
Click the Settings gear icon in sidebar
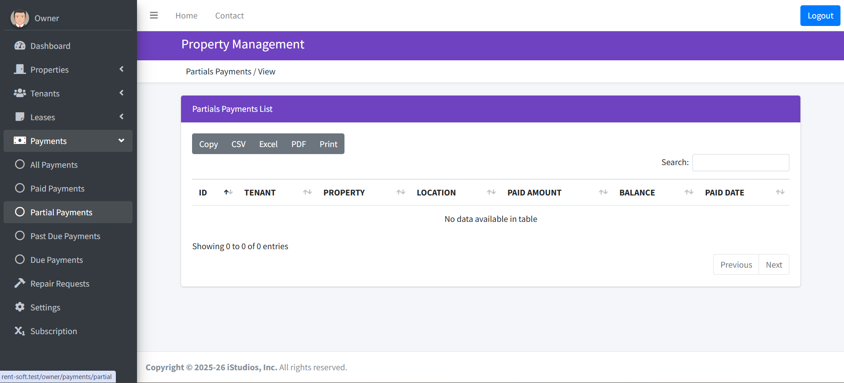20,307
